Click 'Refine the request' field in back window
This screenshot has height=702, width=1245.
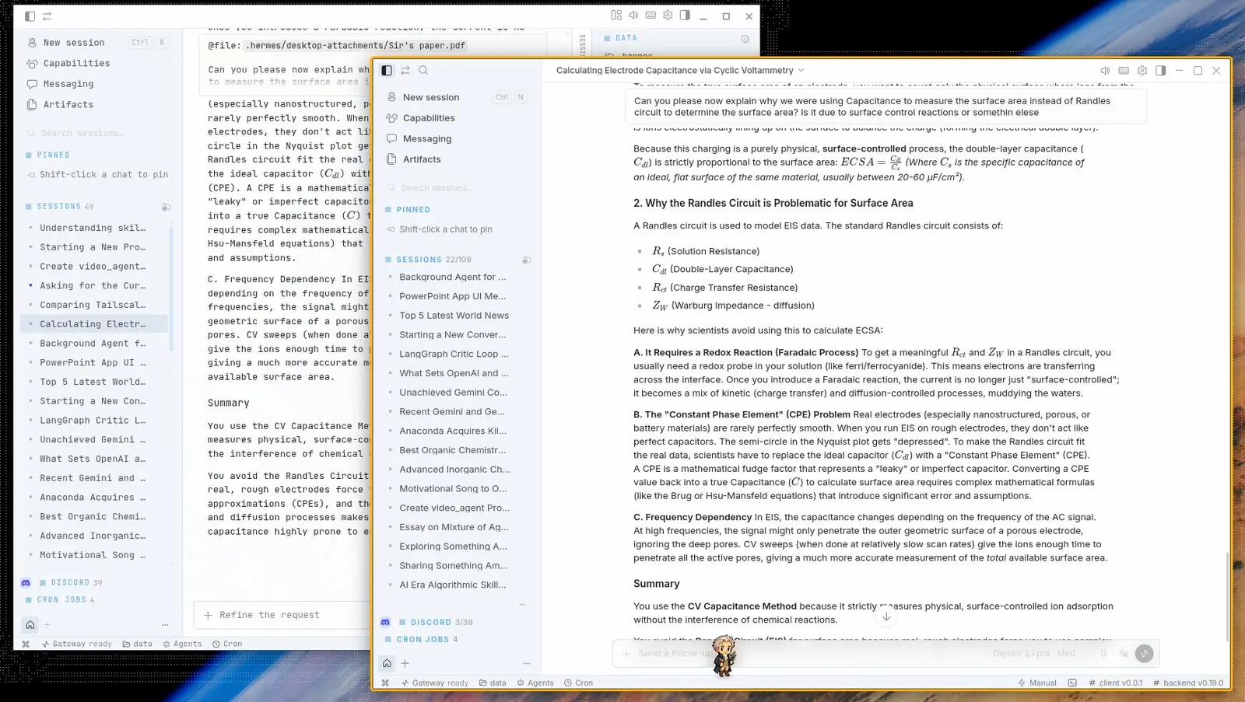(x=282, y=615)
